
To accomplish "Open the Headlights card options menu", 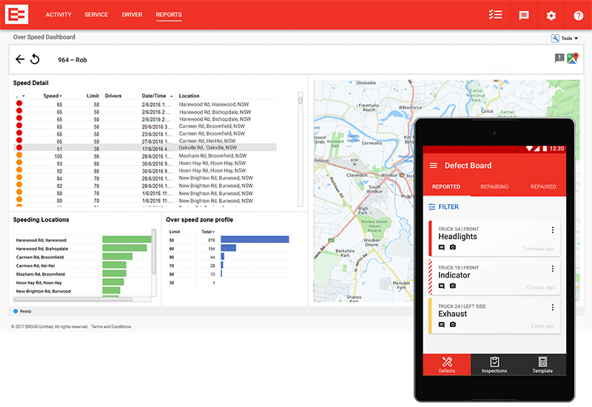I will (x=552, y=230).
